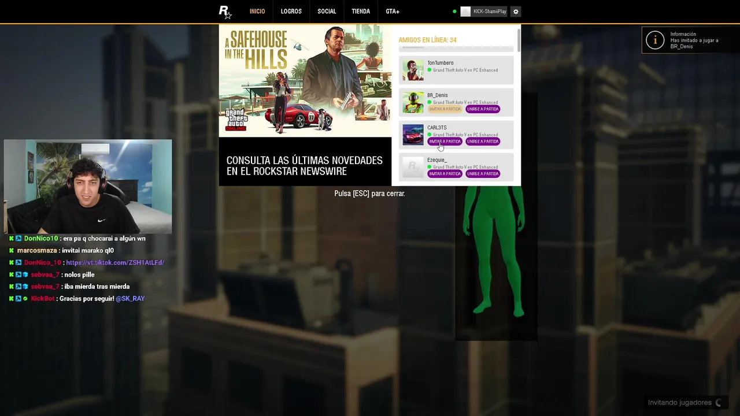Click the friends list scrollbar
Viewport: 740px width, 416px height.
pos(519,40)
